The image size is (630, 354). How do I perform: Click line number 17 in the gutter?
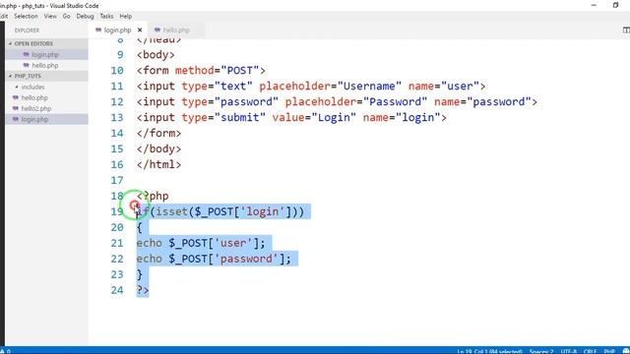click(117, 181)
